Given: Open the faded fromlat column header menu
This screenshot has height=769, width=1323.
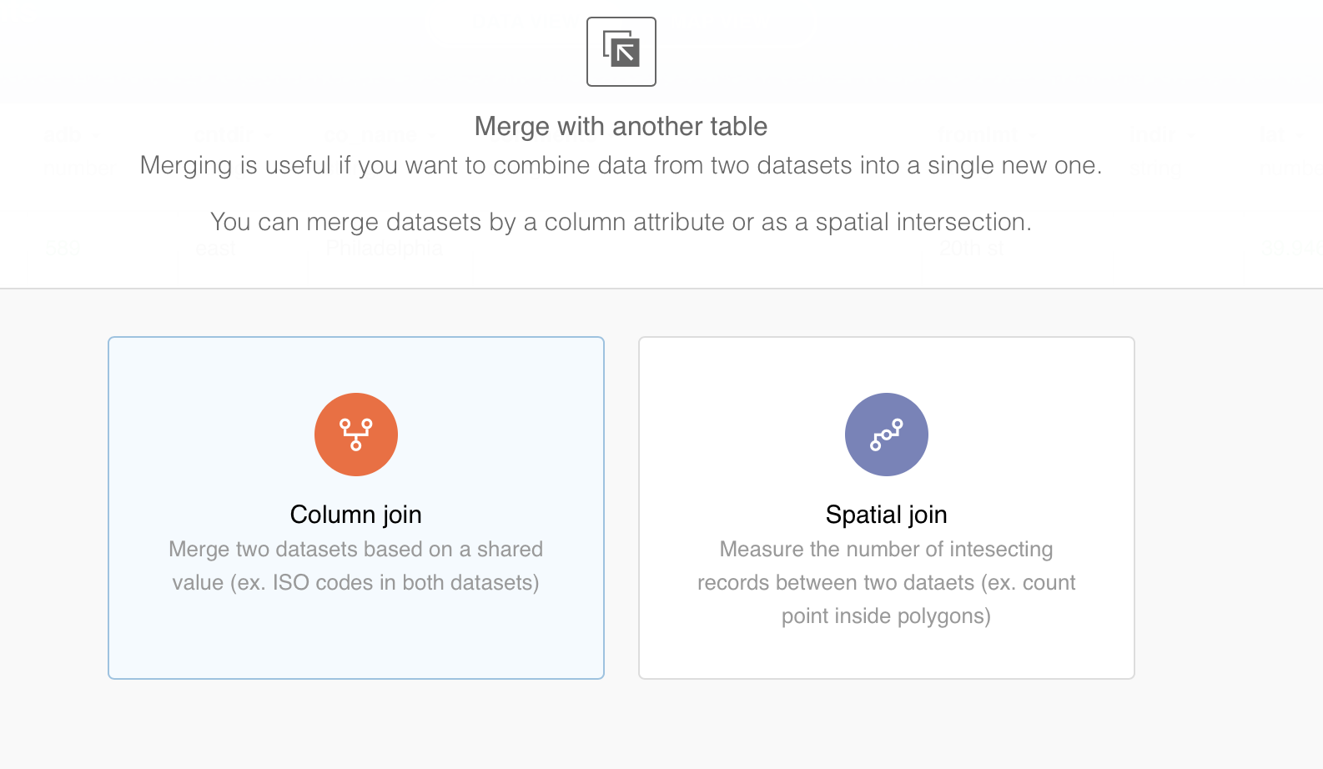Looking at the screenshot, I should pos(1033,134).
